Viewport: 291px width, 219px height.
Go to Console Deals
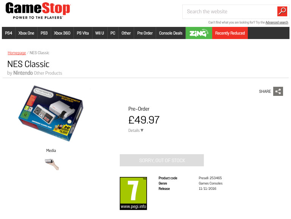171,33
